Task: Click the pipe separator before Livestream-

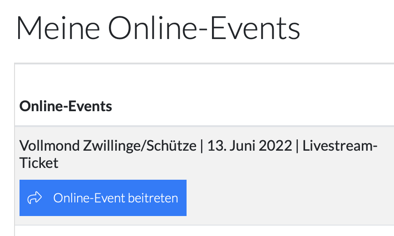Action: 296,146
